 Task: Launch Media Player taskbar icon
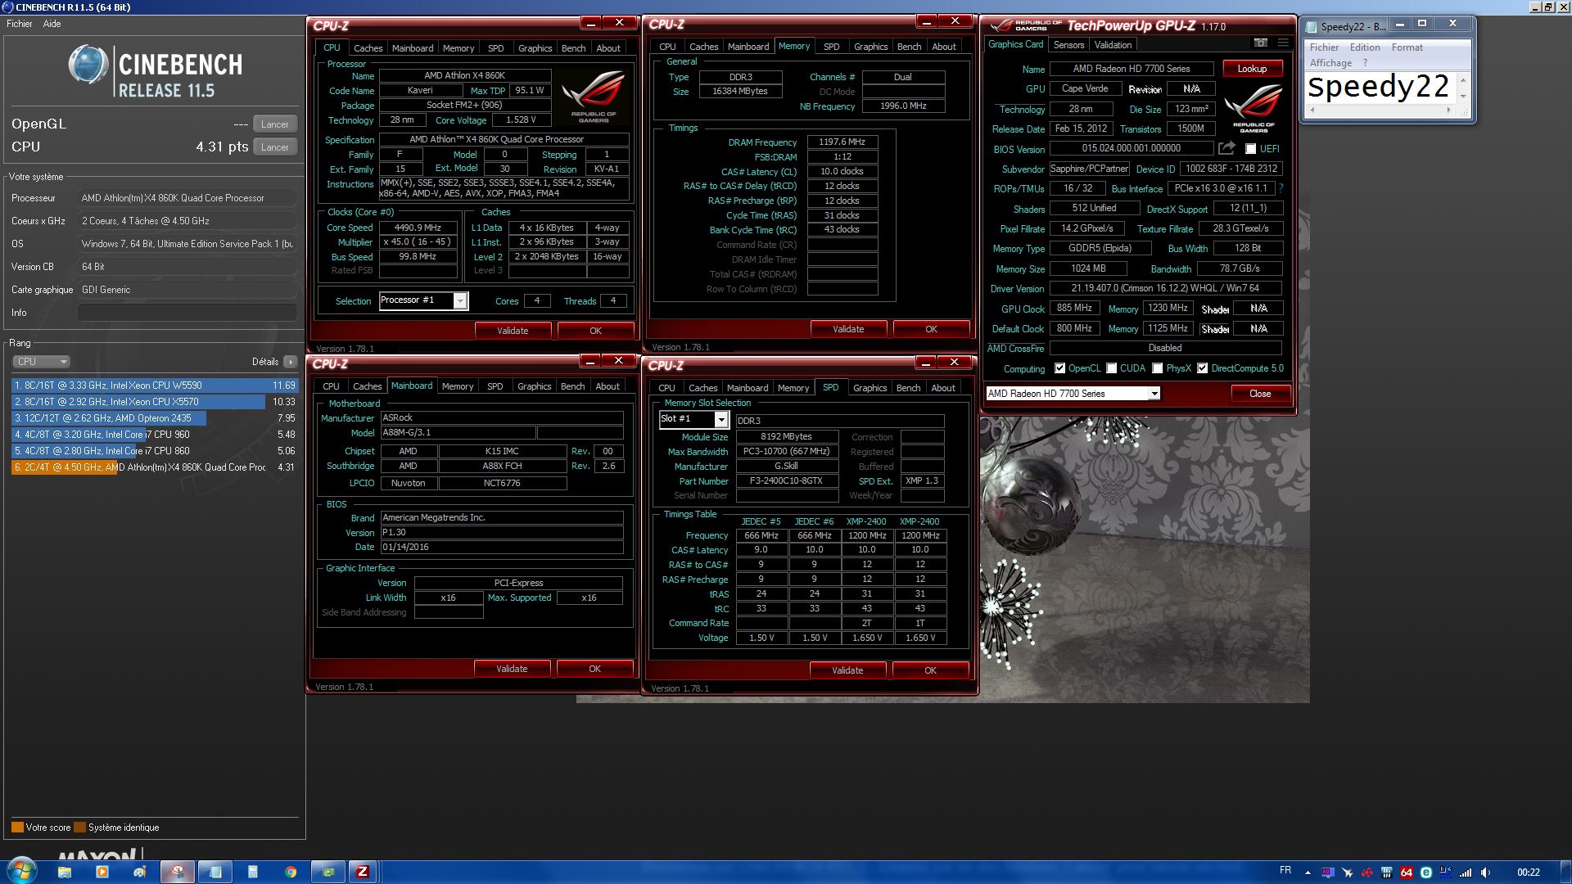coord(102,872)
